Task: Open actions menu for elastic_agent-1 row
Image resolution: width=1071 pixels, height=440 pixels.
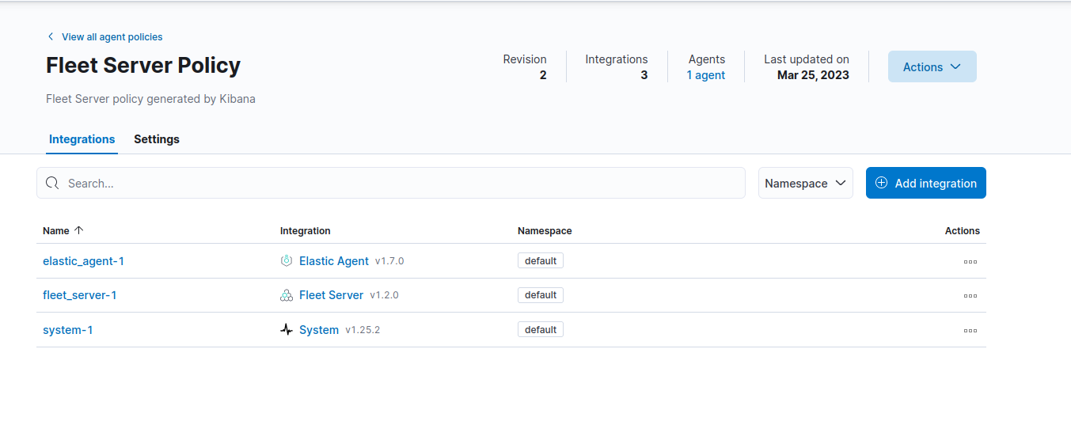Action: (970, 261)
